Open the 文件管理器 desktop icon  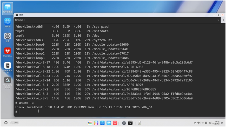pos(8,8)
